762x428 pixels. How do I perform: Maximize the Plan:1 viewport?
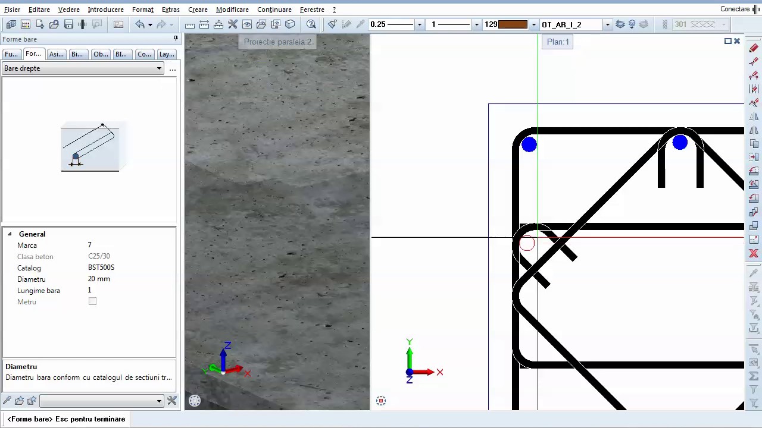(x=727, y=41)
